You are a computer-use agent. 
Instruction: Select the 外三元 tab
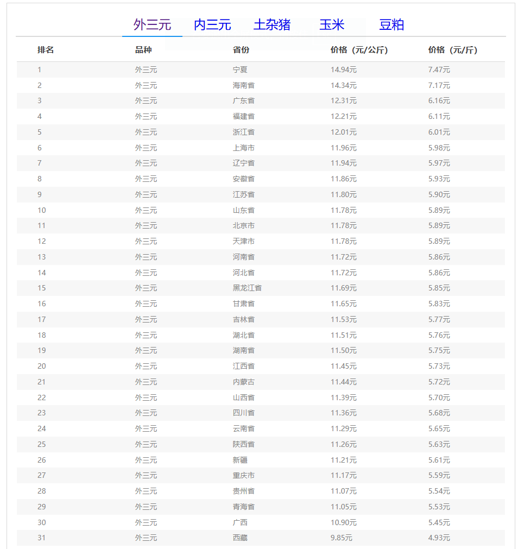pos(152,25)
